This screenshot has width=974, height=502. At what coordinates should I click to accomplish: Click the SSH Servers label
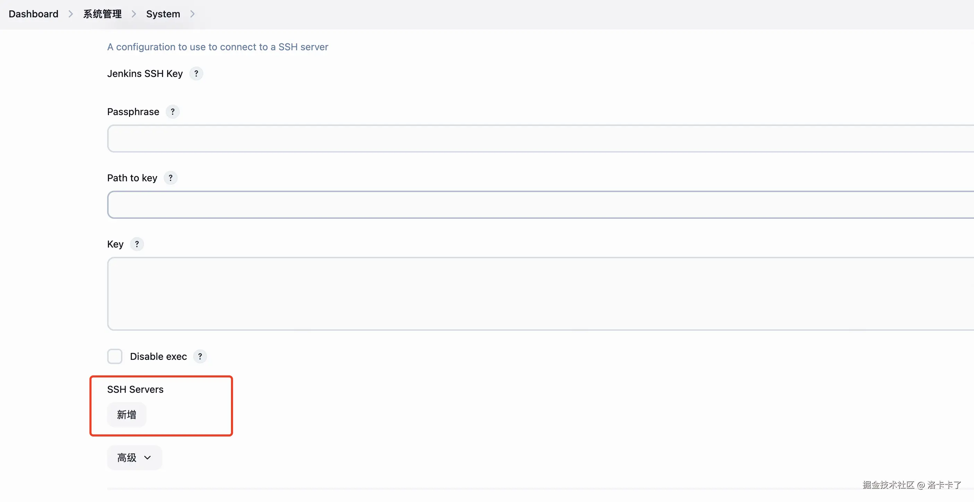135,389
